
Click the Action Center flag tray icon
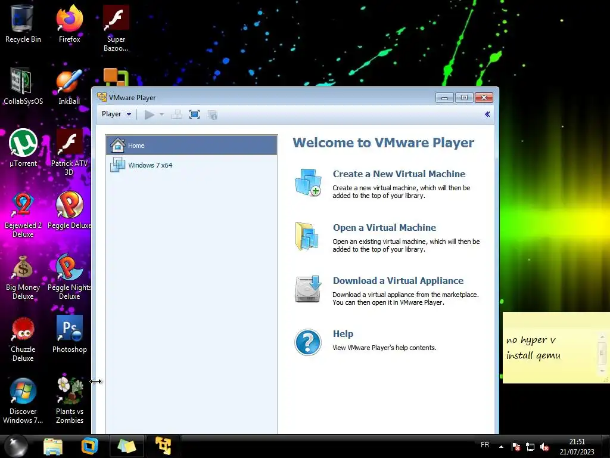(516, 447)
